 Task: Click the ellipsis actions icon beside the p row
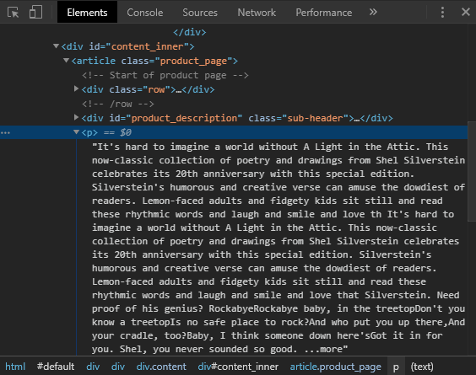[5, 133]
